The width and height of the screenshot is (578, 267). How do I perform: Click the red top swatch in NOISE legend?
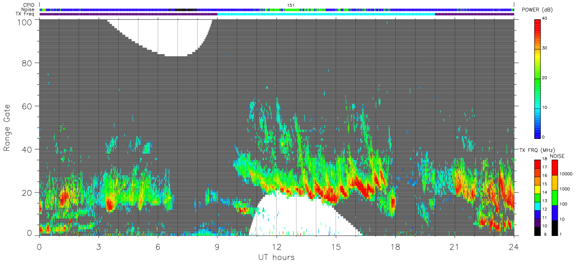(555, 168)
